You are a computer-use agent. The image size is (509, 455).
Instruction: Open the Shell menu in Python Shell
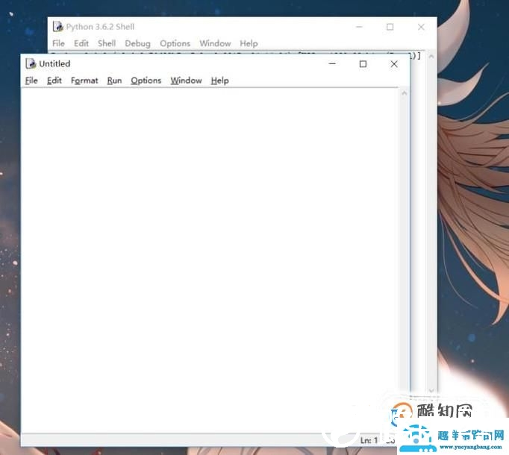[107, 43]
